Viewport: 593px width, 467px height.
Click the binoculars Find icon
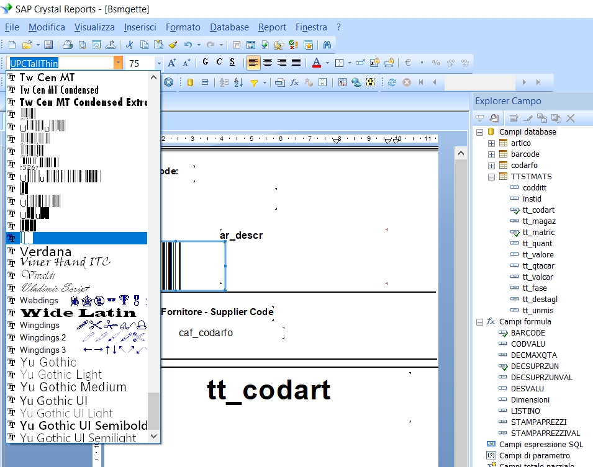(x=327, y=45)
